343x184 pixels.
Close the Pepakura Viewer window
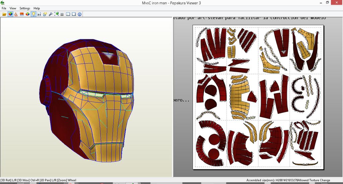click(337, 3)
